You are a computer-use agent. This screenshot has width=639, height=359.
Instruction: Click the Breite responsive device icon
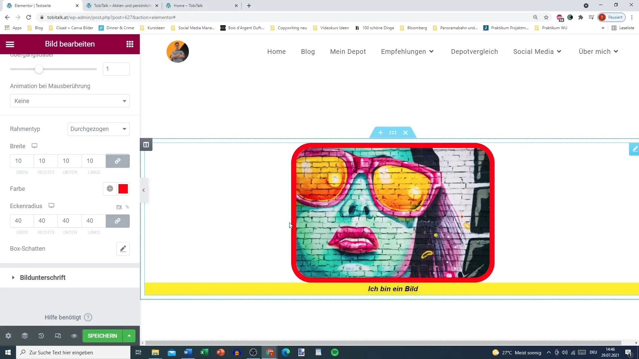tap(34, 146)
